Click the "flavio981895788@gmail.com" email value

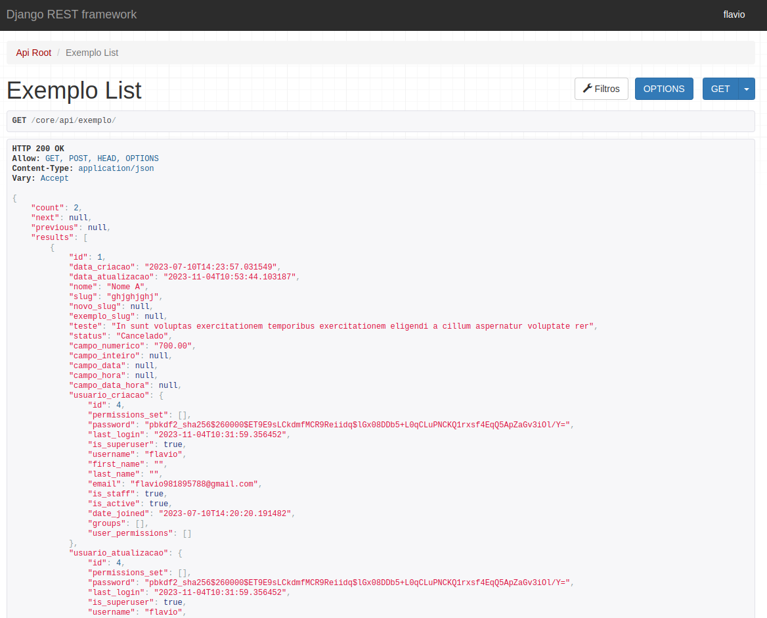194,484
